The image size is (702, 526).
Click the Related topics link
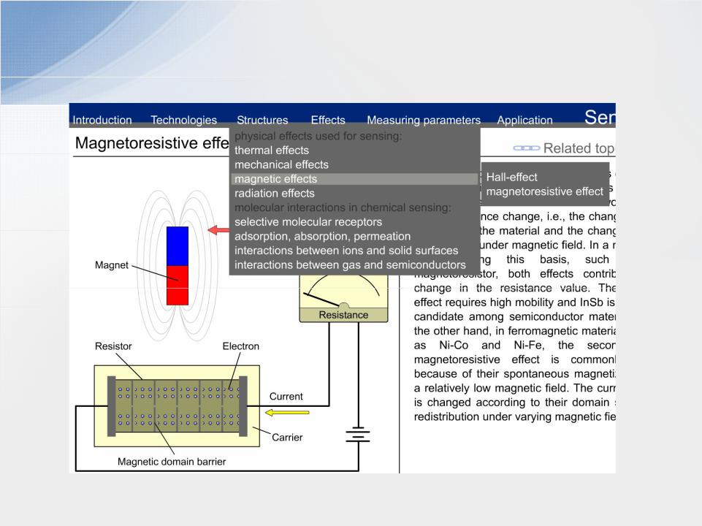pyautogui.click(x=579, y=148)
